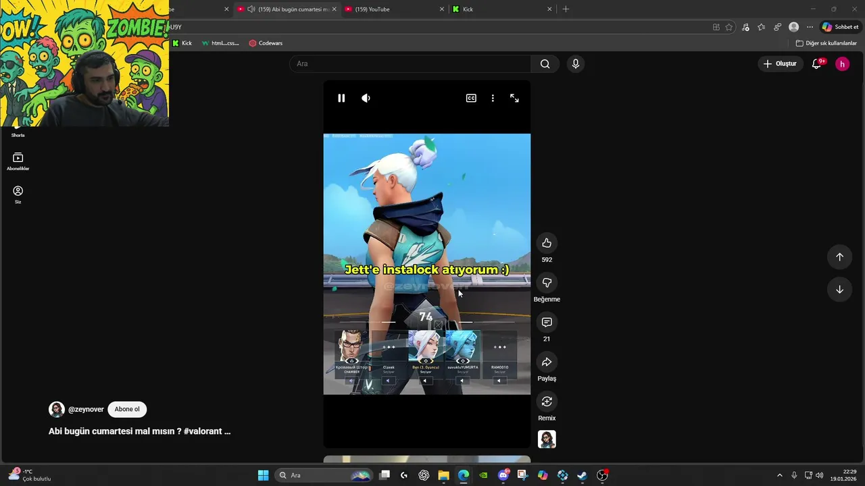
Task: Click the taskbar Ara search box
Action: tap(324, 475)
